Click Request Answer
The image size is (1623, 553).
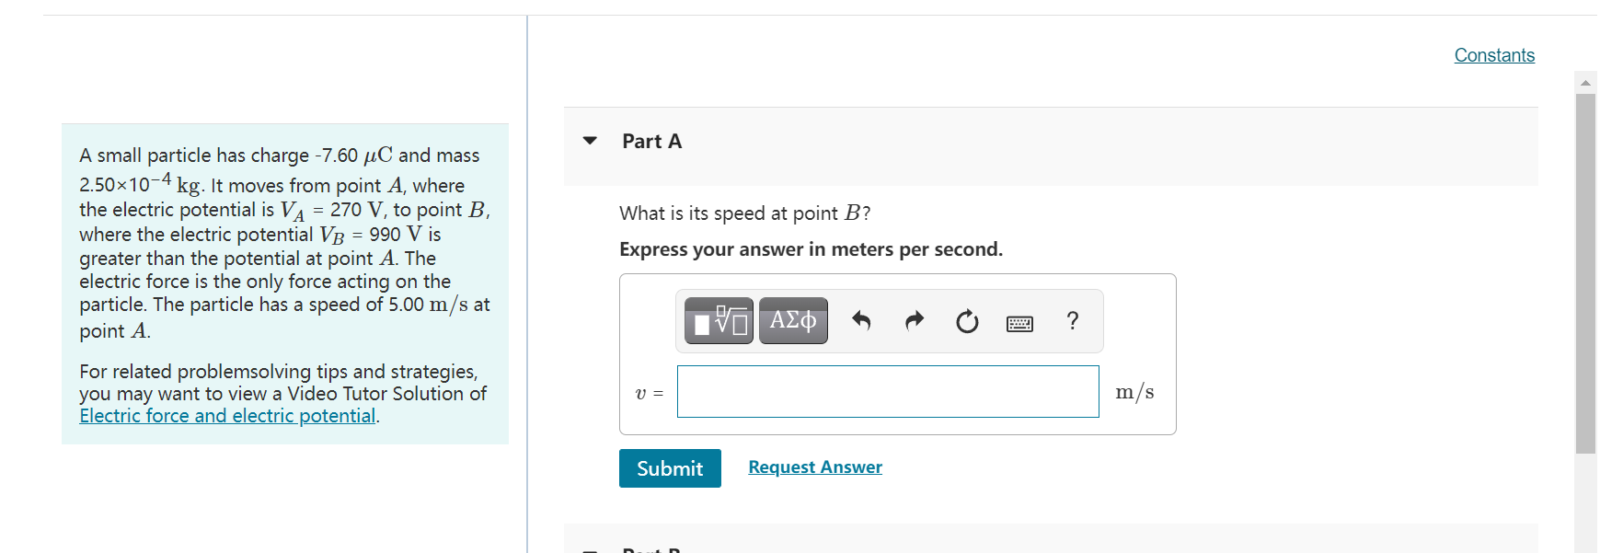(814, 467)
